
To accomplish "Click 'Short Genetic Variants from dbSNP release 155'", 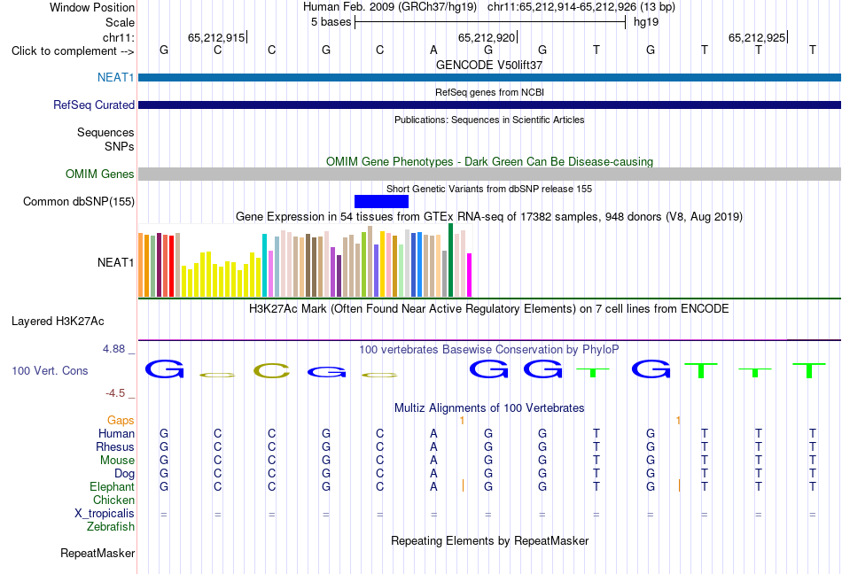I will pyautogui.click(x=489, y=189).
